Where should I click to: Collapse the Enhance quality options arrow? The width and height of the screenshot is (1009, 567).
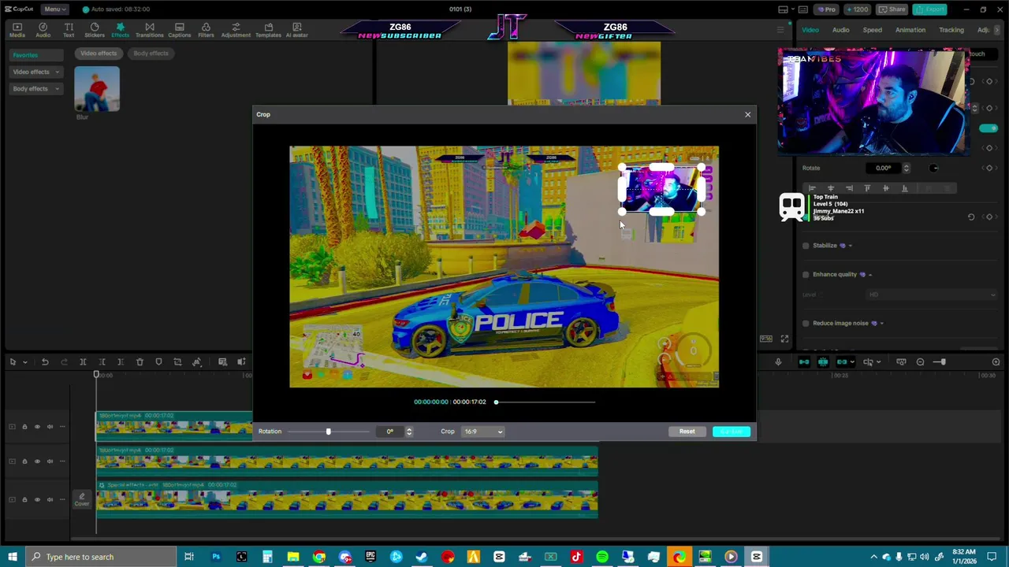coord(870,274)
